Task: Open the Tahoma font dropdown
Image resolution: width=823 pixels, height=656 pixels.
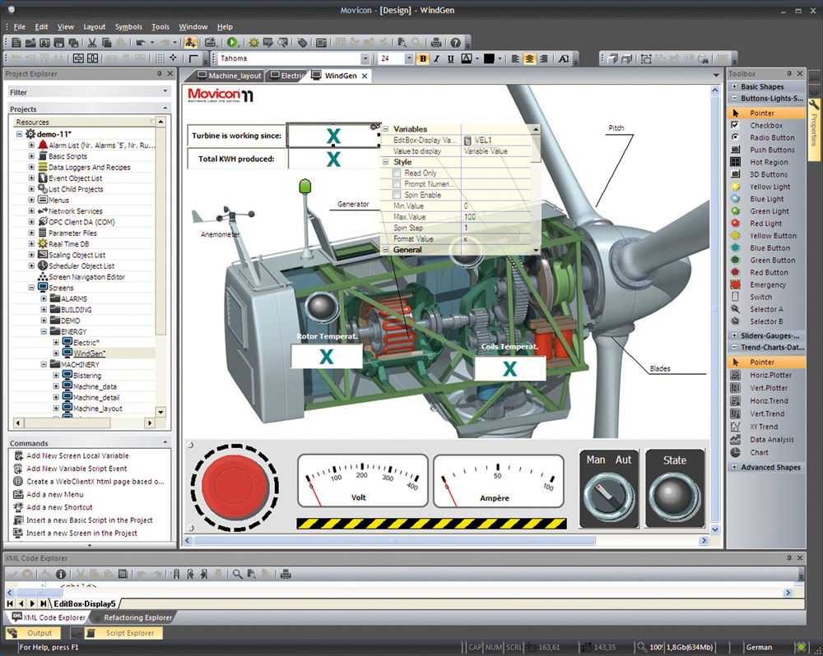Action: coord(365,58)
